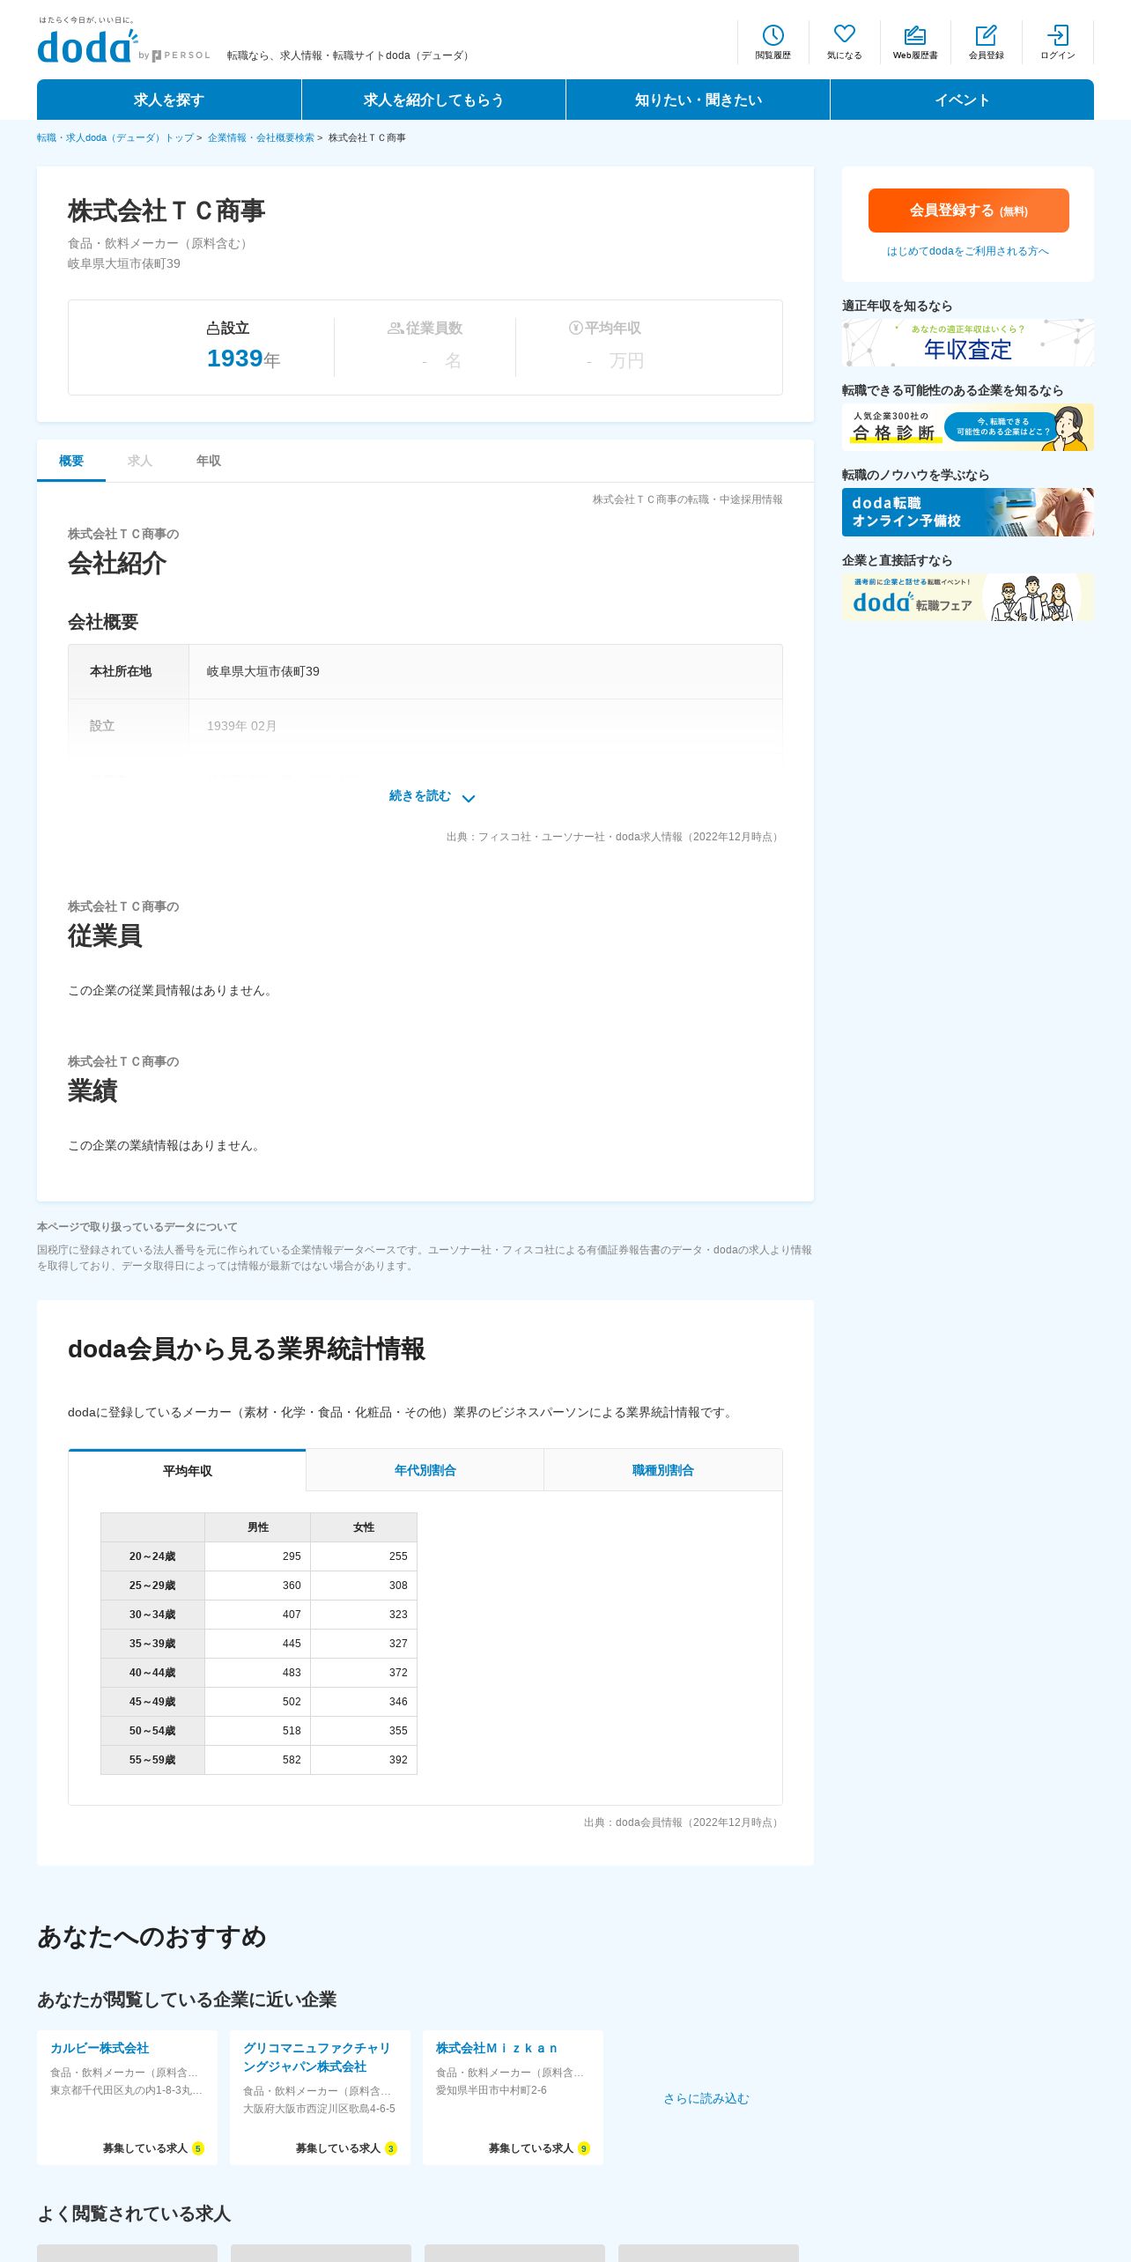Click the 会員登録する (無料) button

tap(968, 211)
